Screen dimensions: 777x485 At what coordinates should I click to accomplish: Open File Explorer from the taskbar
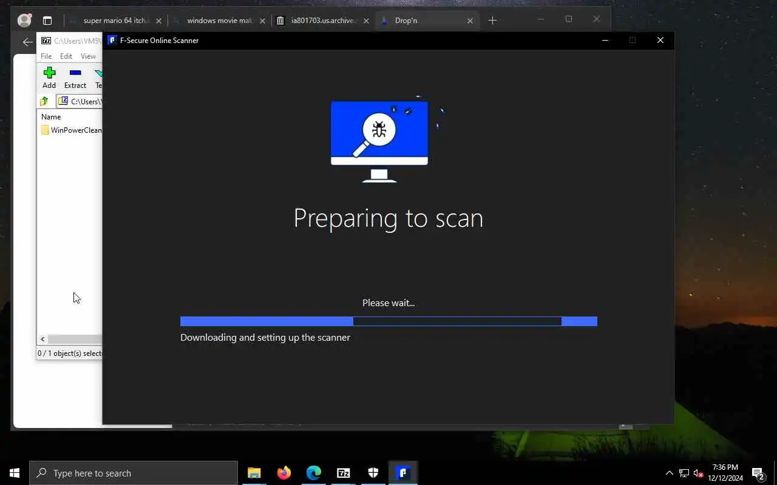click(x=254, y=473)
